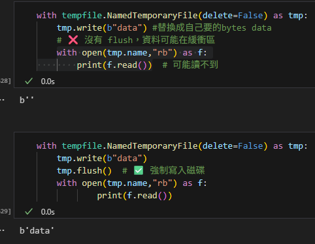Click the output ellipsis beside b''
Viewport: 315px width, 244px height.
tap(2, 100)
